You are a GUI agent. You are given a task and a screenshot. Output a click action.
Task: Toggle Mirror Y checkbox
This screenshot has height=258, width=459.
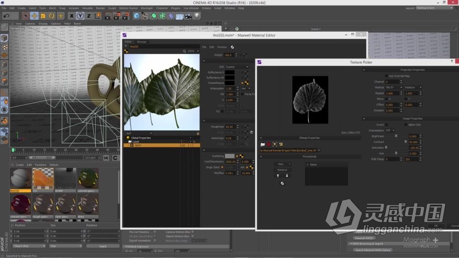click(406, 99)
